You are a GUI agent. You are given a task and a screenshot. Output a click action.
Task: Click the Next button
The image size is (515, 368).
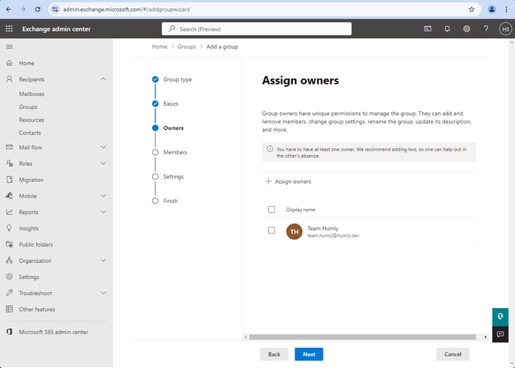pyautogui.click(x=309, y=354)
